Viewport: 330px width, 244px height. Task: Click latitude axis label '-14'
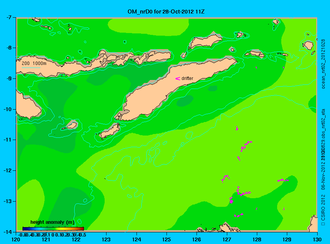[x=7, y=232]
